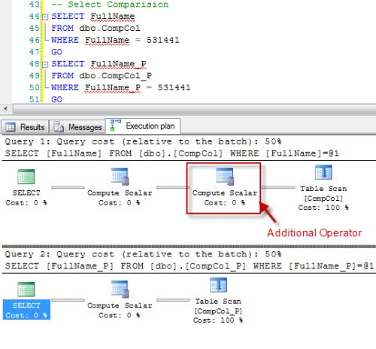Click 'Cost: 100 %' under Table Scan [CompCol_P]
The width and height of the screenshot is (376, 349).
[218, 320]
